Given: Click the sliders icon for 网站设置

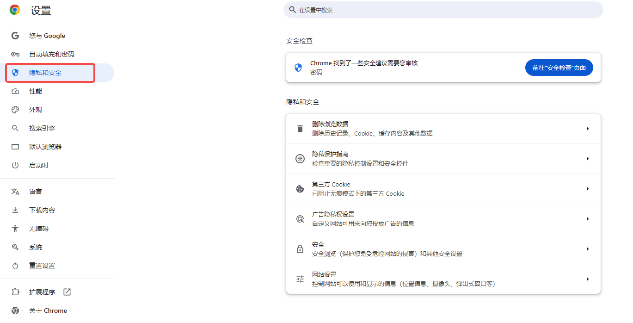Looking at the screenshot, I should tap(300, 279).
